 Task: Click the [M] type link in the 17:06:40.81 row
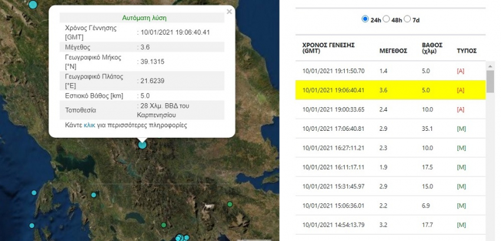[x=461, y=128]
